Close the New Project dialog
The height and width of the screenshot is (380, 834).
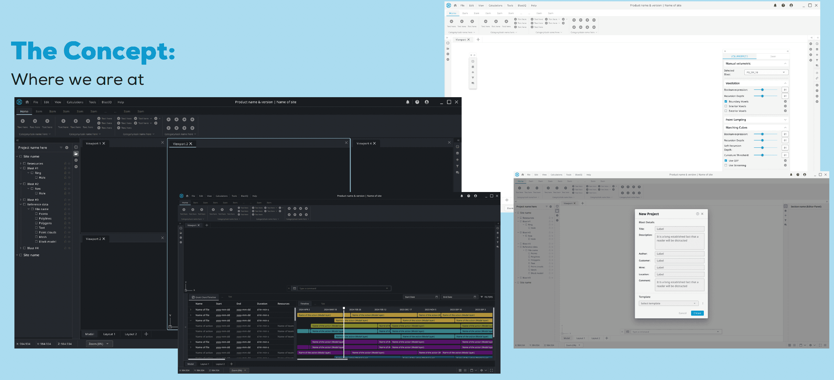pos(702,214)
